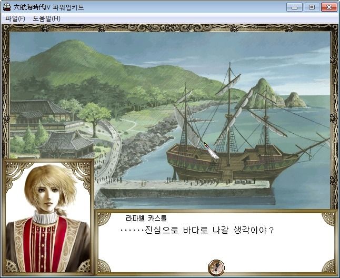Click the bottom-right ornament of dialogue box
The image size is (340, 278).
point(328,266)
